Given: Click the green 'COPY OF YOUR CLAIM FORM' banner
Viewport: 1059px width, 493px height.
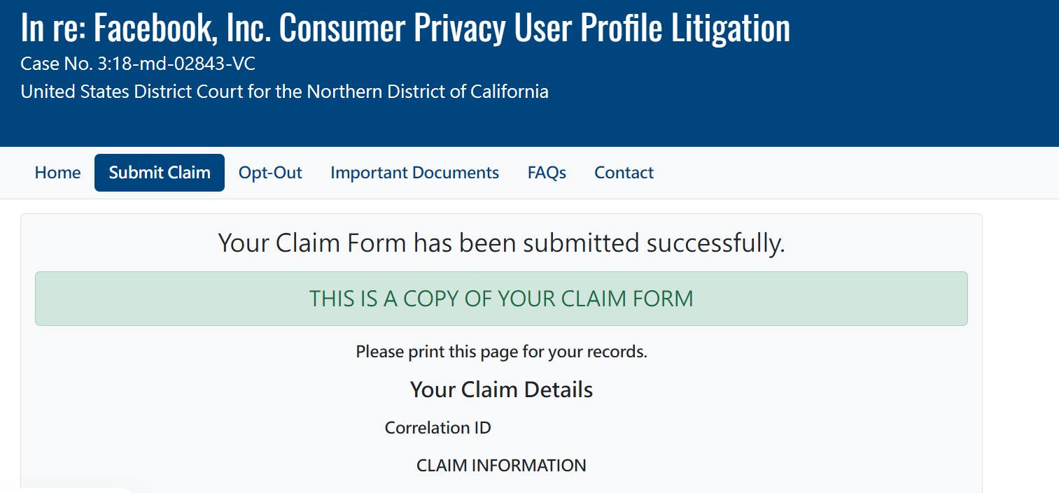Looking at the screenshot, I should [501, 299].
